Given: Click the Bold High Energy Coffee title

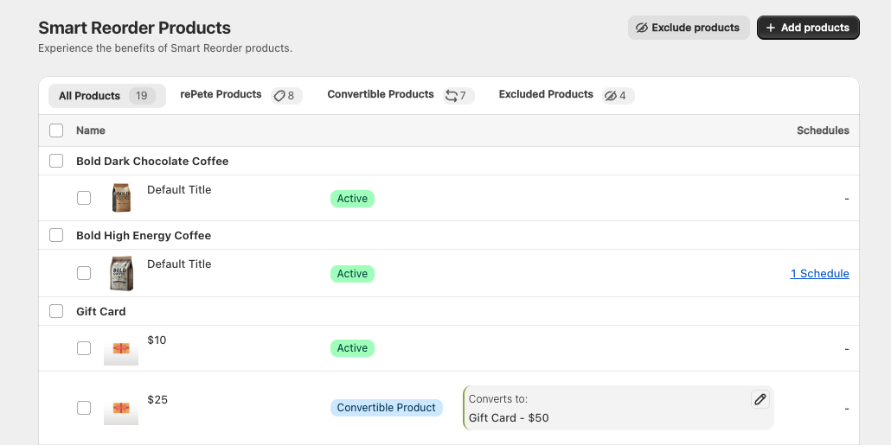Looking at the screenshot, I should pos(144,236).
